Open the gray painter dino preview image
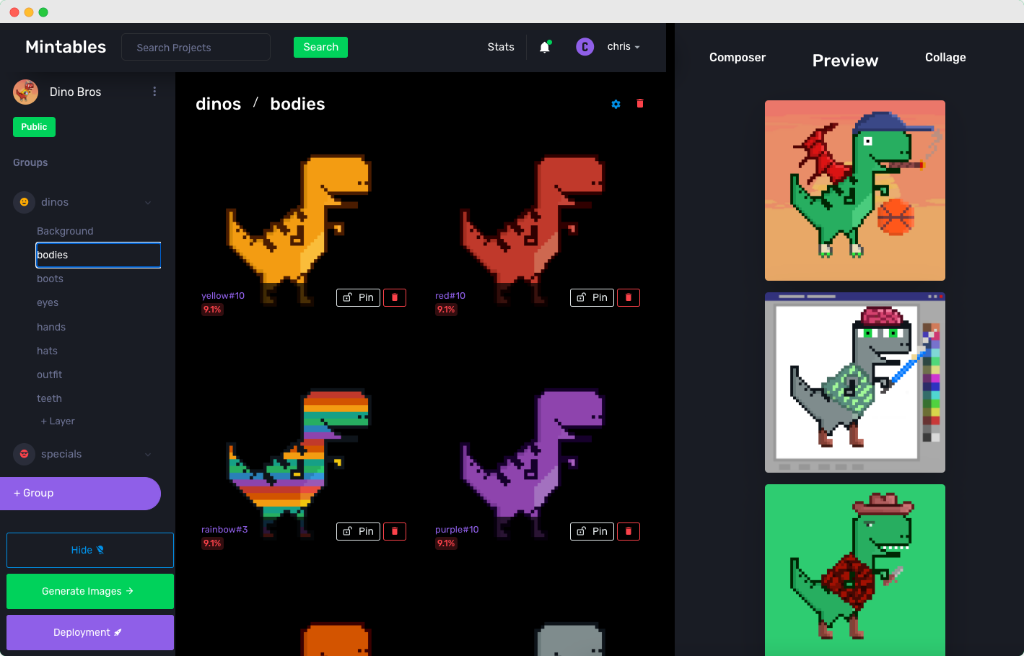Image resolution: width=1024 pixels, height=656 pixels. pyautogui.click(x=855, y=382)
